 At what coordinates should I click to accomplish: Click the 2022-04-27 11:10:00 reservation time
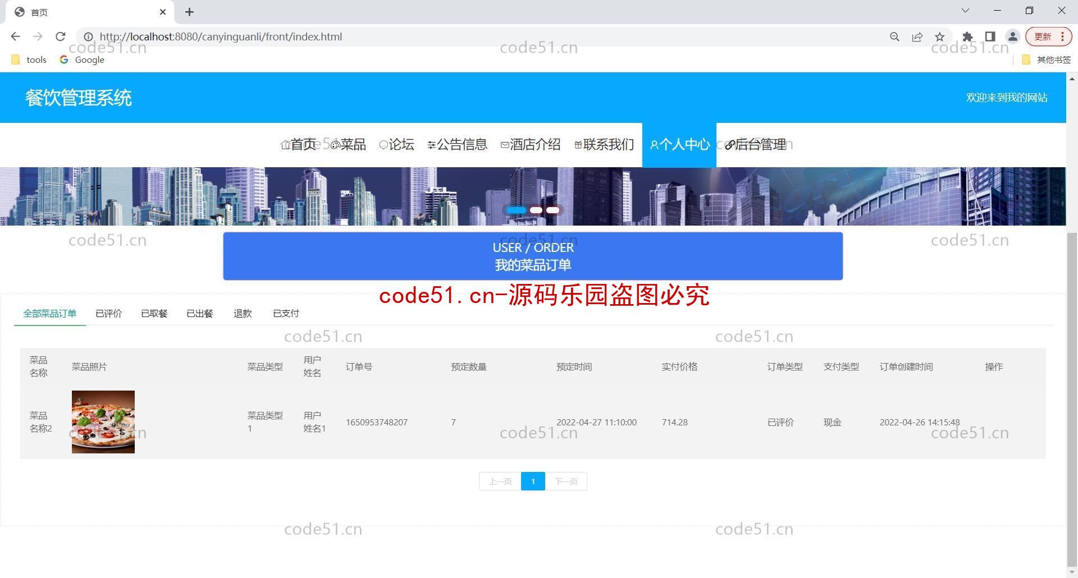596,423
